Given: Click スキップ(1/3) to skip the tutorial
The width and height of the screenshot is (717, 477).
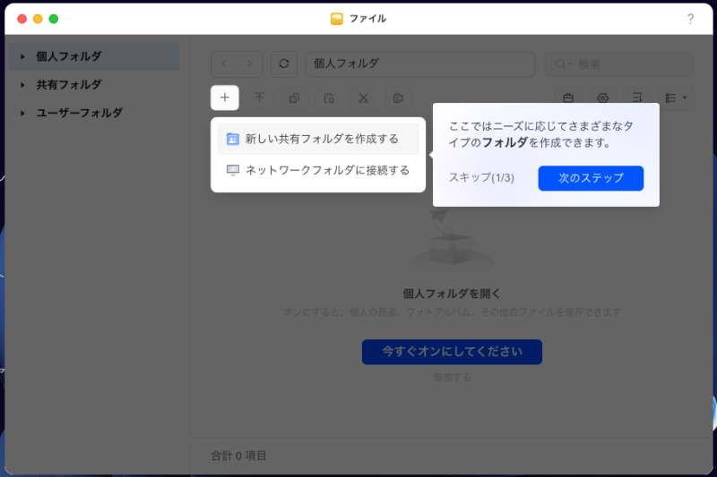Looking at the screenshot, I should click(x=481, y=178).
